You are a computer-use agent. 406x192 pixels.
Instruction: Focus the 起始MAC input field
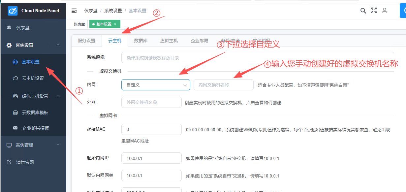point(151,129)
